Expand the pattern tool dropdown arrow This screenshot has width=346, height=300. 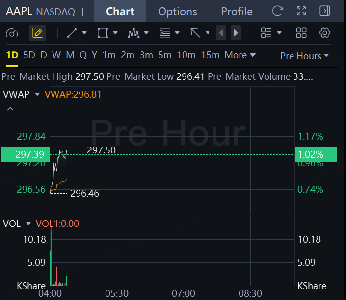coord(146,33)
